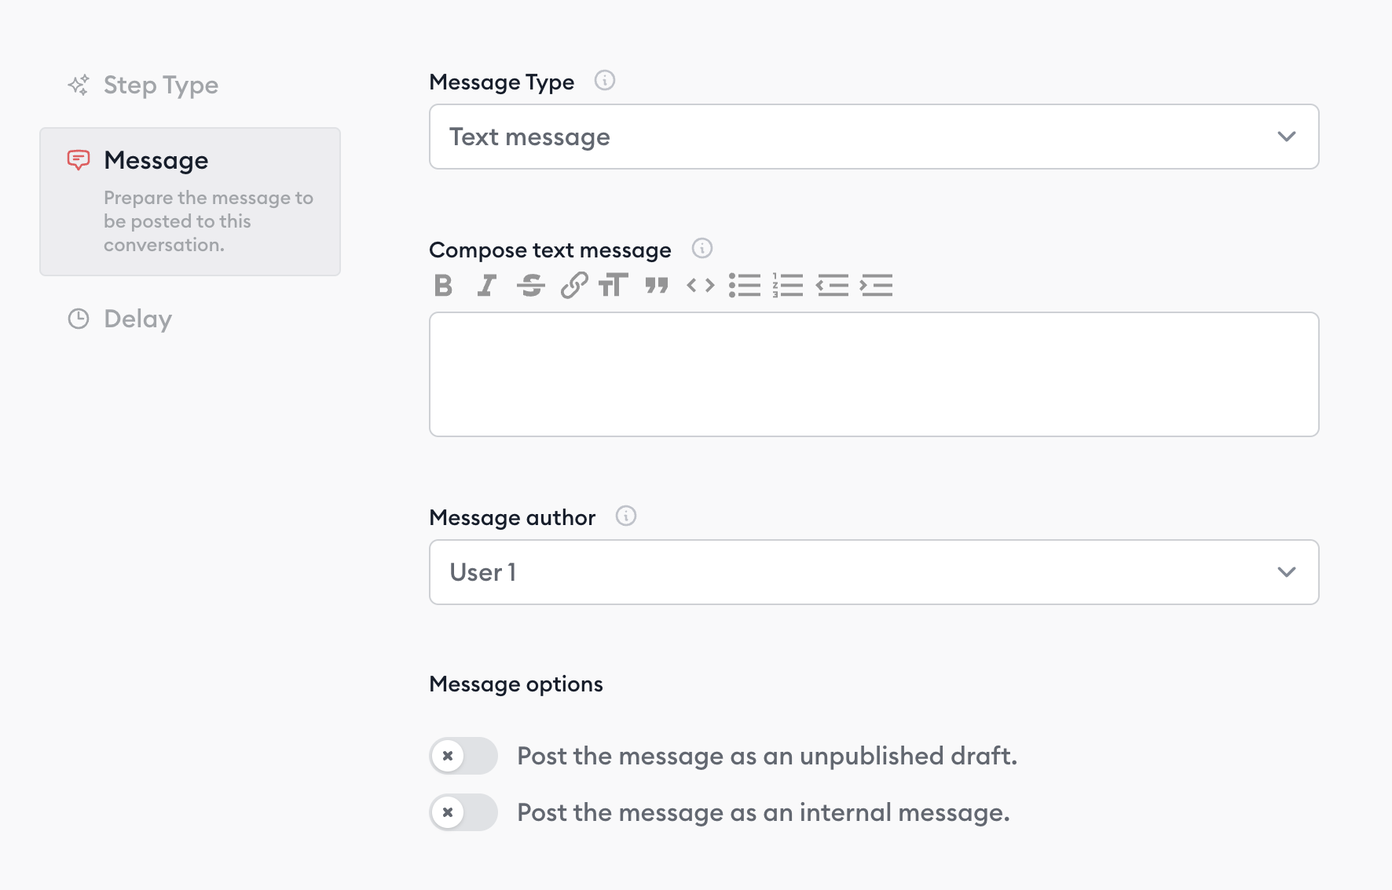Toggle bold formatting in the composer
1392x890 pixels.
point(443,286)
